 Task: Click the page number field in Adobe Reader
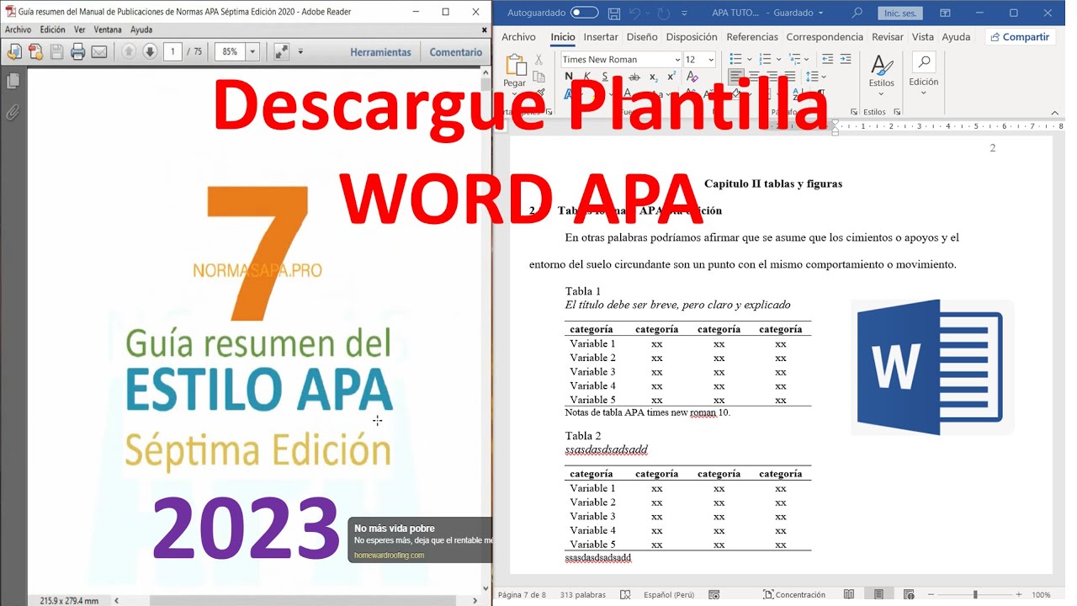[x=172, y=52]
